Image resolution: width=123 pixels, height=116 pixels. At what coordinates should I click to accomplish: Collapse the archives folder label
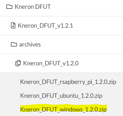pyautogui.click(x=30, y=44)
